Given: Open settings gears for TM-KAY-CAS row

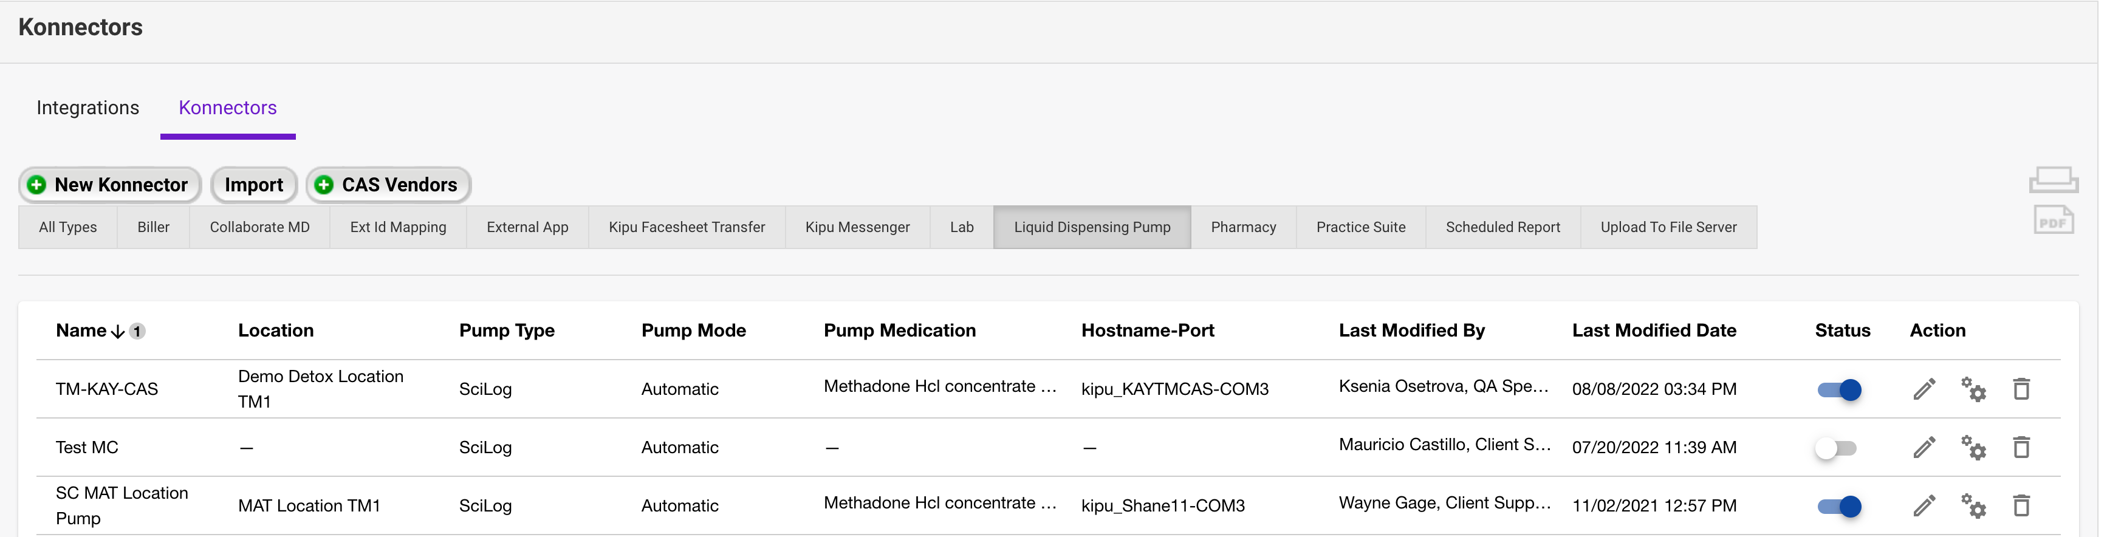Looking at the screenshot, I should (1973, 389).
